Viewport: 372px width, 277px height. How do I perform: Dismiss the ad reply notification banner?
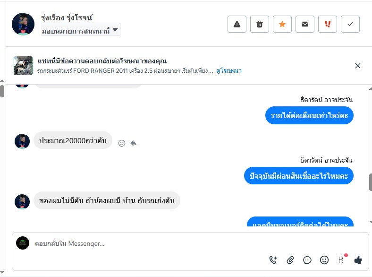click(x=358, y=66)
